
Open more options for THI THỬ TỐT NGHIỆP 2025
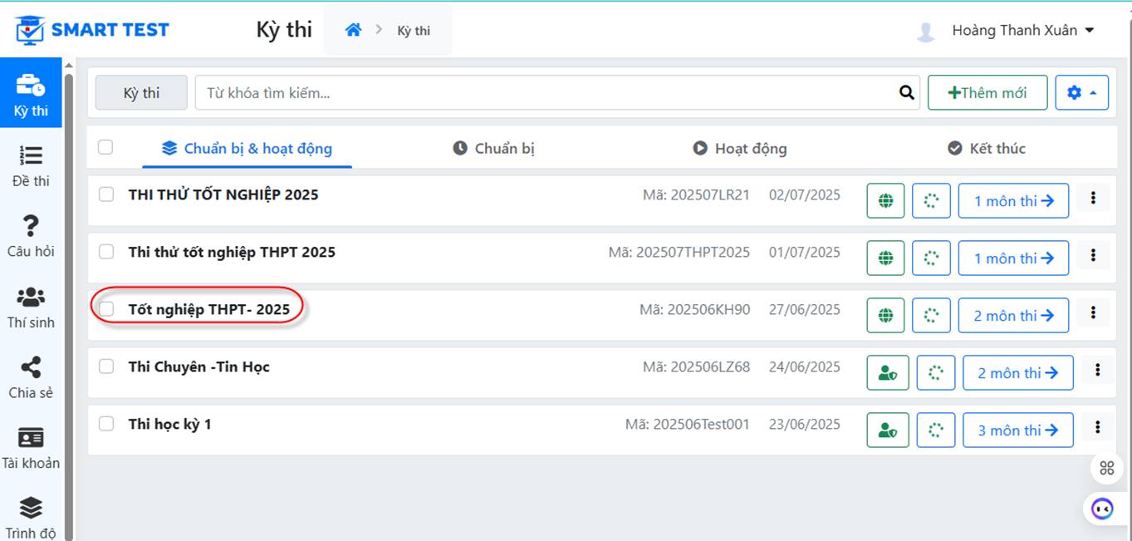(1093, 198)
